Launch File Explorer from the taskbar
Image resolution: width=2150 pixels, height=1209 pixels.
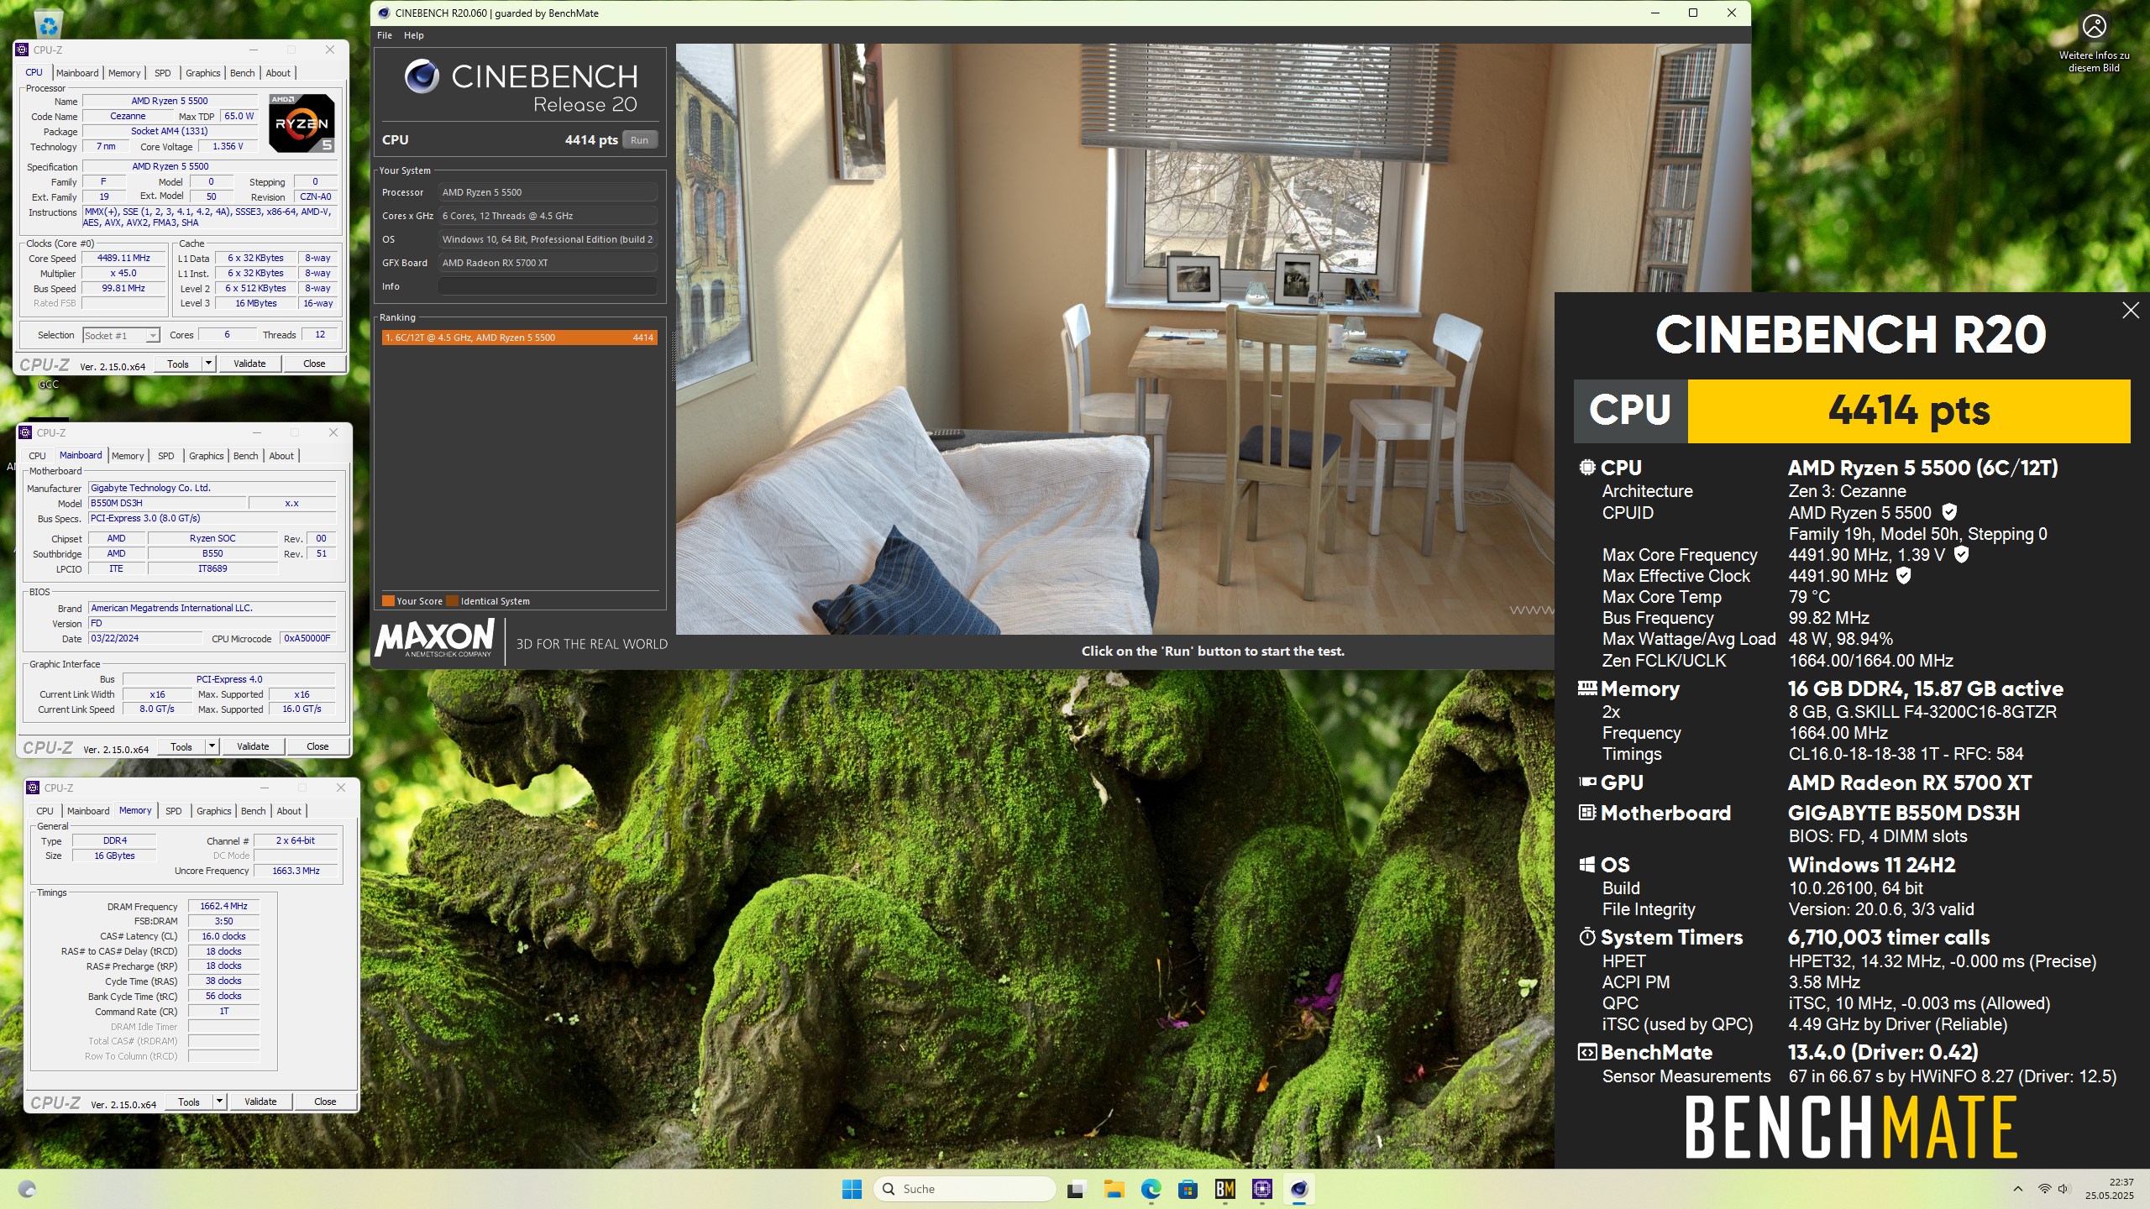(1114, 1189)
